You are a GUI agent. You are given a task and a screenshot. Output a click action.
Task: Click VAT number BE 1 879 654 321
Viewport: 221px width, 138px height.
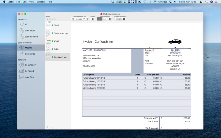(175, 61)
